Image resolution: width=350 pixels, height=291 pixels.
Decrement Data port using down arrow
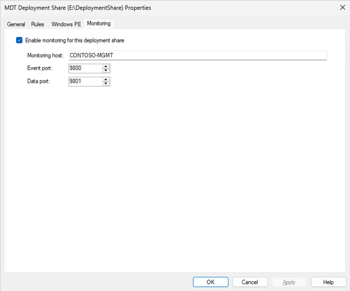(106, 83)
